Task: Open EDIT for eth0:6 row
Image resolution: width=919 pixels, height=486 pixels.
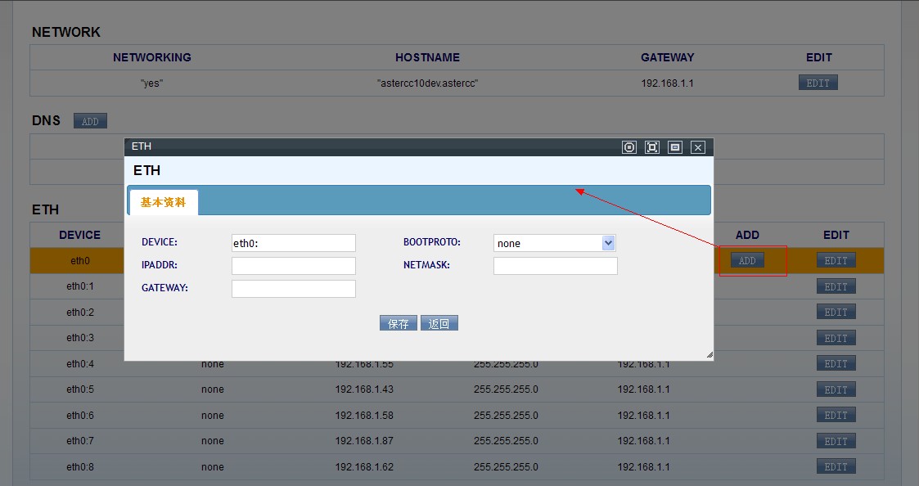Action: tap(836, 416)
